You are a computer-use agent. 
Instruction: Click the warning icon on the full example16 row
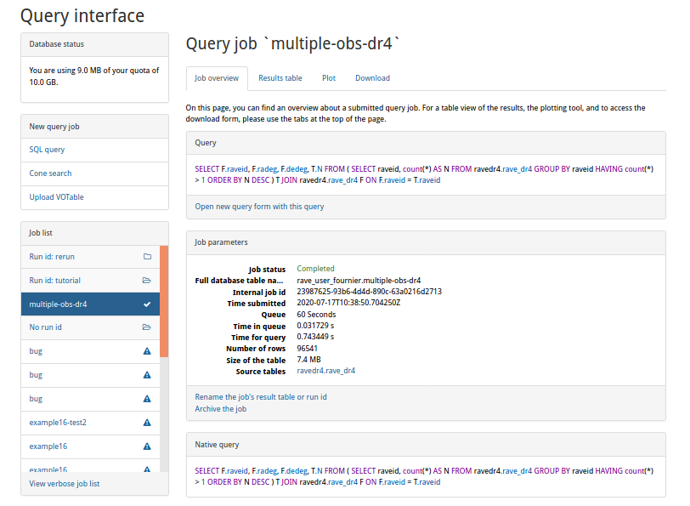pyautogui.click(x=146, y=446)
